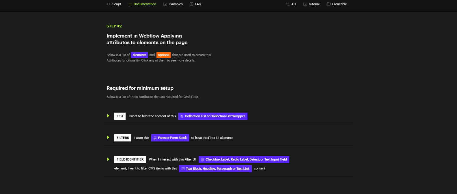The image size is (457, 194).
Task: Click the FILTERS attribute label
Action: (x=123, y=138)
